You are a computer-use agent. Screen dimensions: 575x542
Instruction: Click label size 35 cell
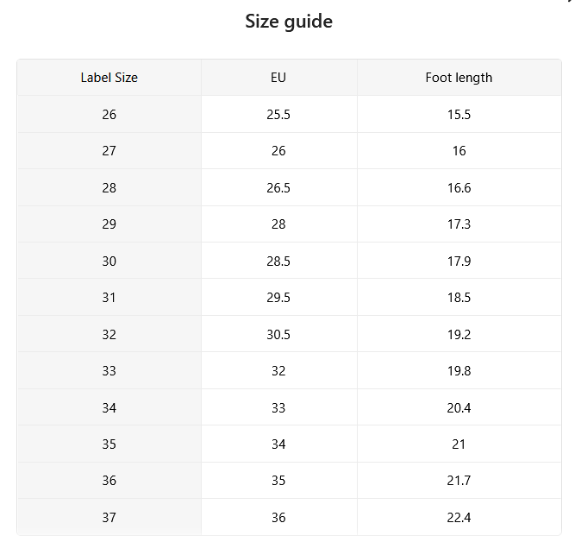109,444
